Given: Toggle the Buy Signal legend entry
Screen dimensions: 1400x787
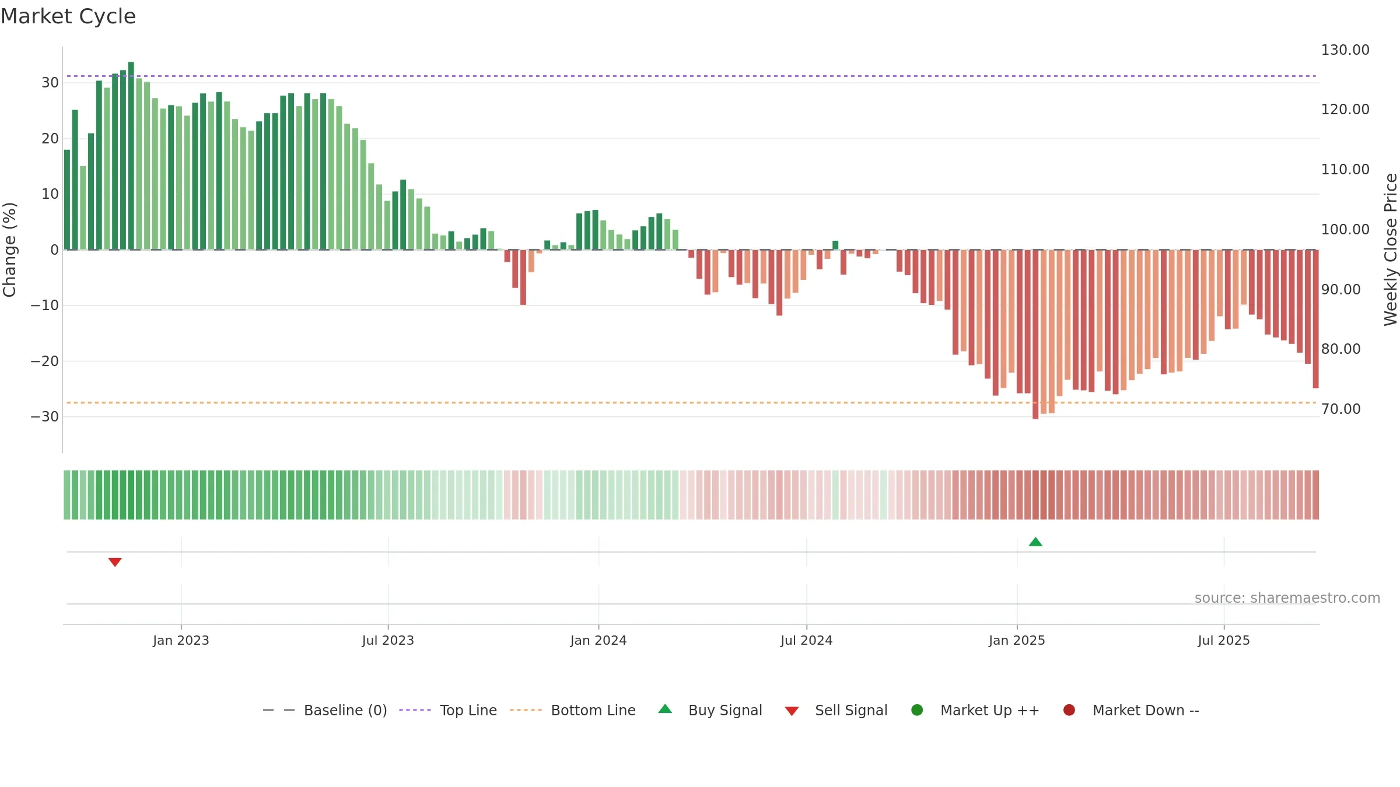Looking at the screenshot, I should click(710, 710).
